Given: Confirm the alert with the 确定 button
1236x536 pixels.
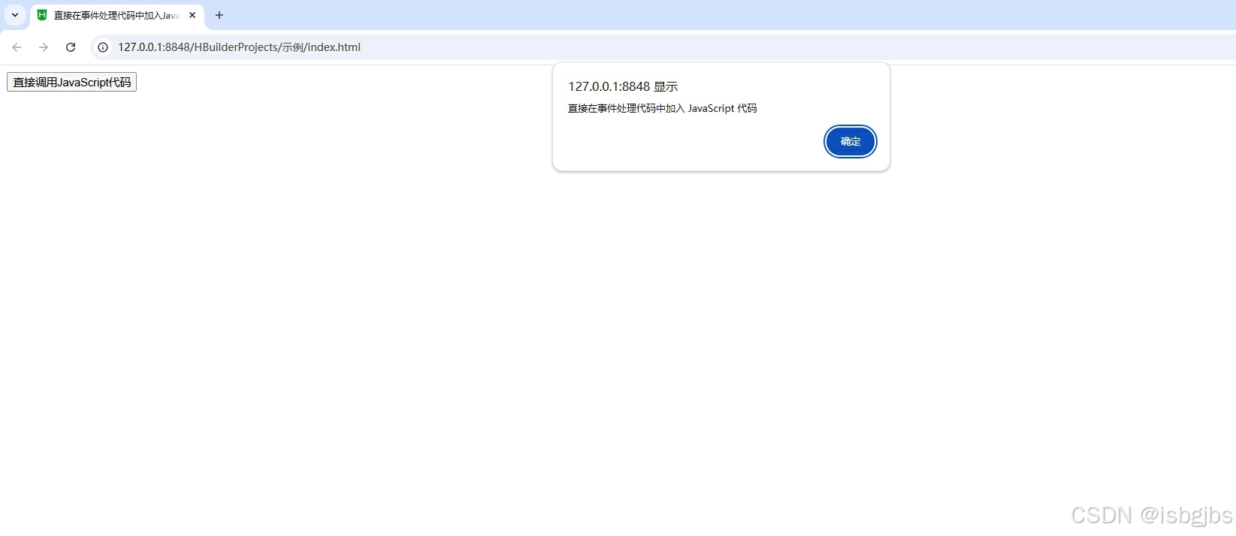Looking at the screenshot, I should tap(850, 141).
